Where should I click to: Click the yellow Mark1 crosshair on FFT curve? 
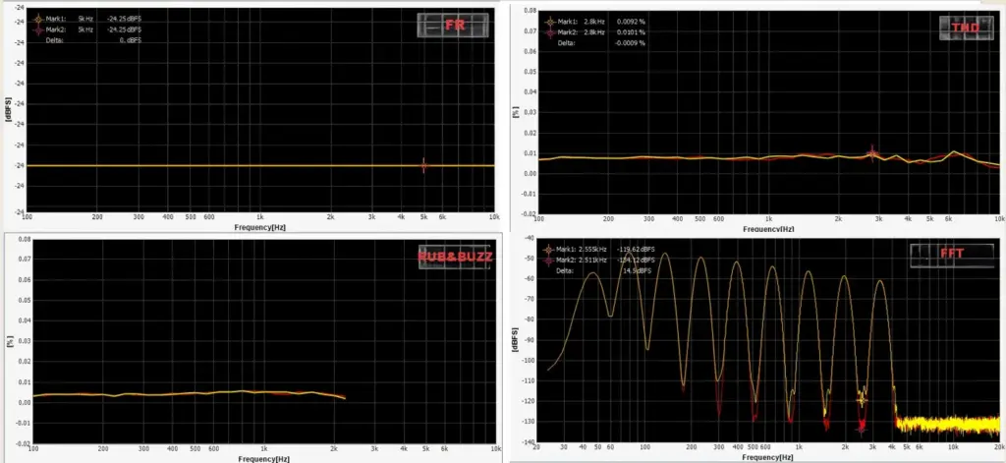863,399
